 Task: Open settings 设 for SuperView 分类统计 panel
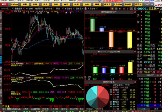pyautogui.click(x=135, y=52)
